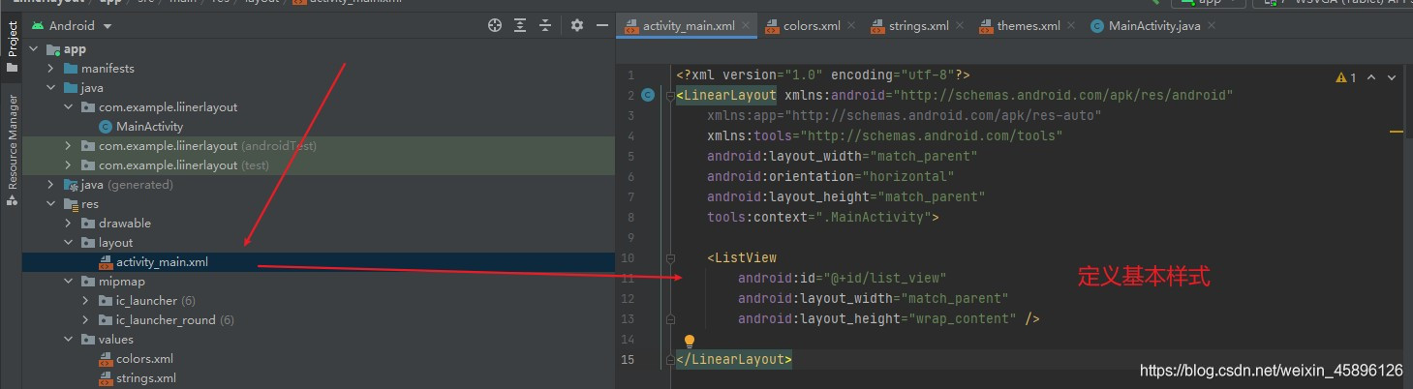This screenshot has width=1413, height=389.
Task: Click the android:id="@+id/list_view" line
Action: tap(842, 279)
